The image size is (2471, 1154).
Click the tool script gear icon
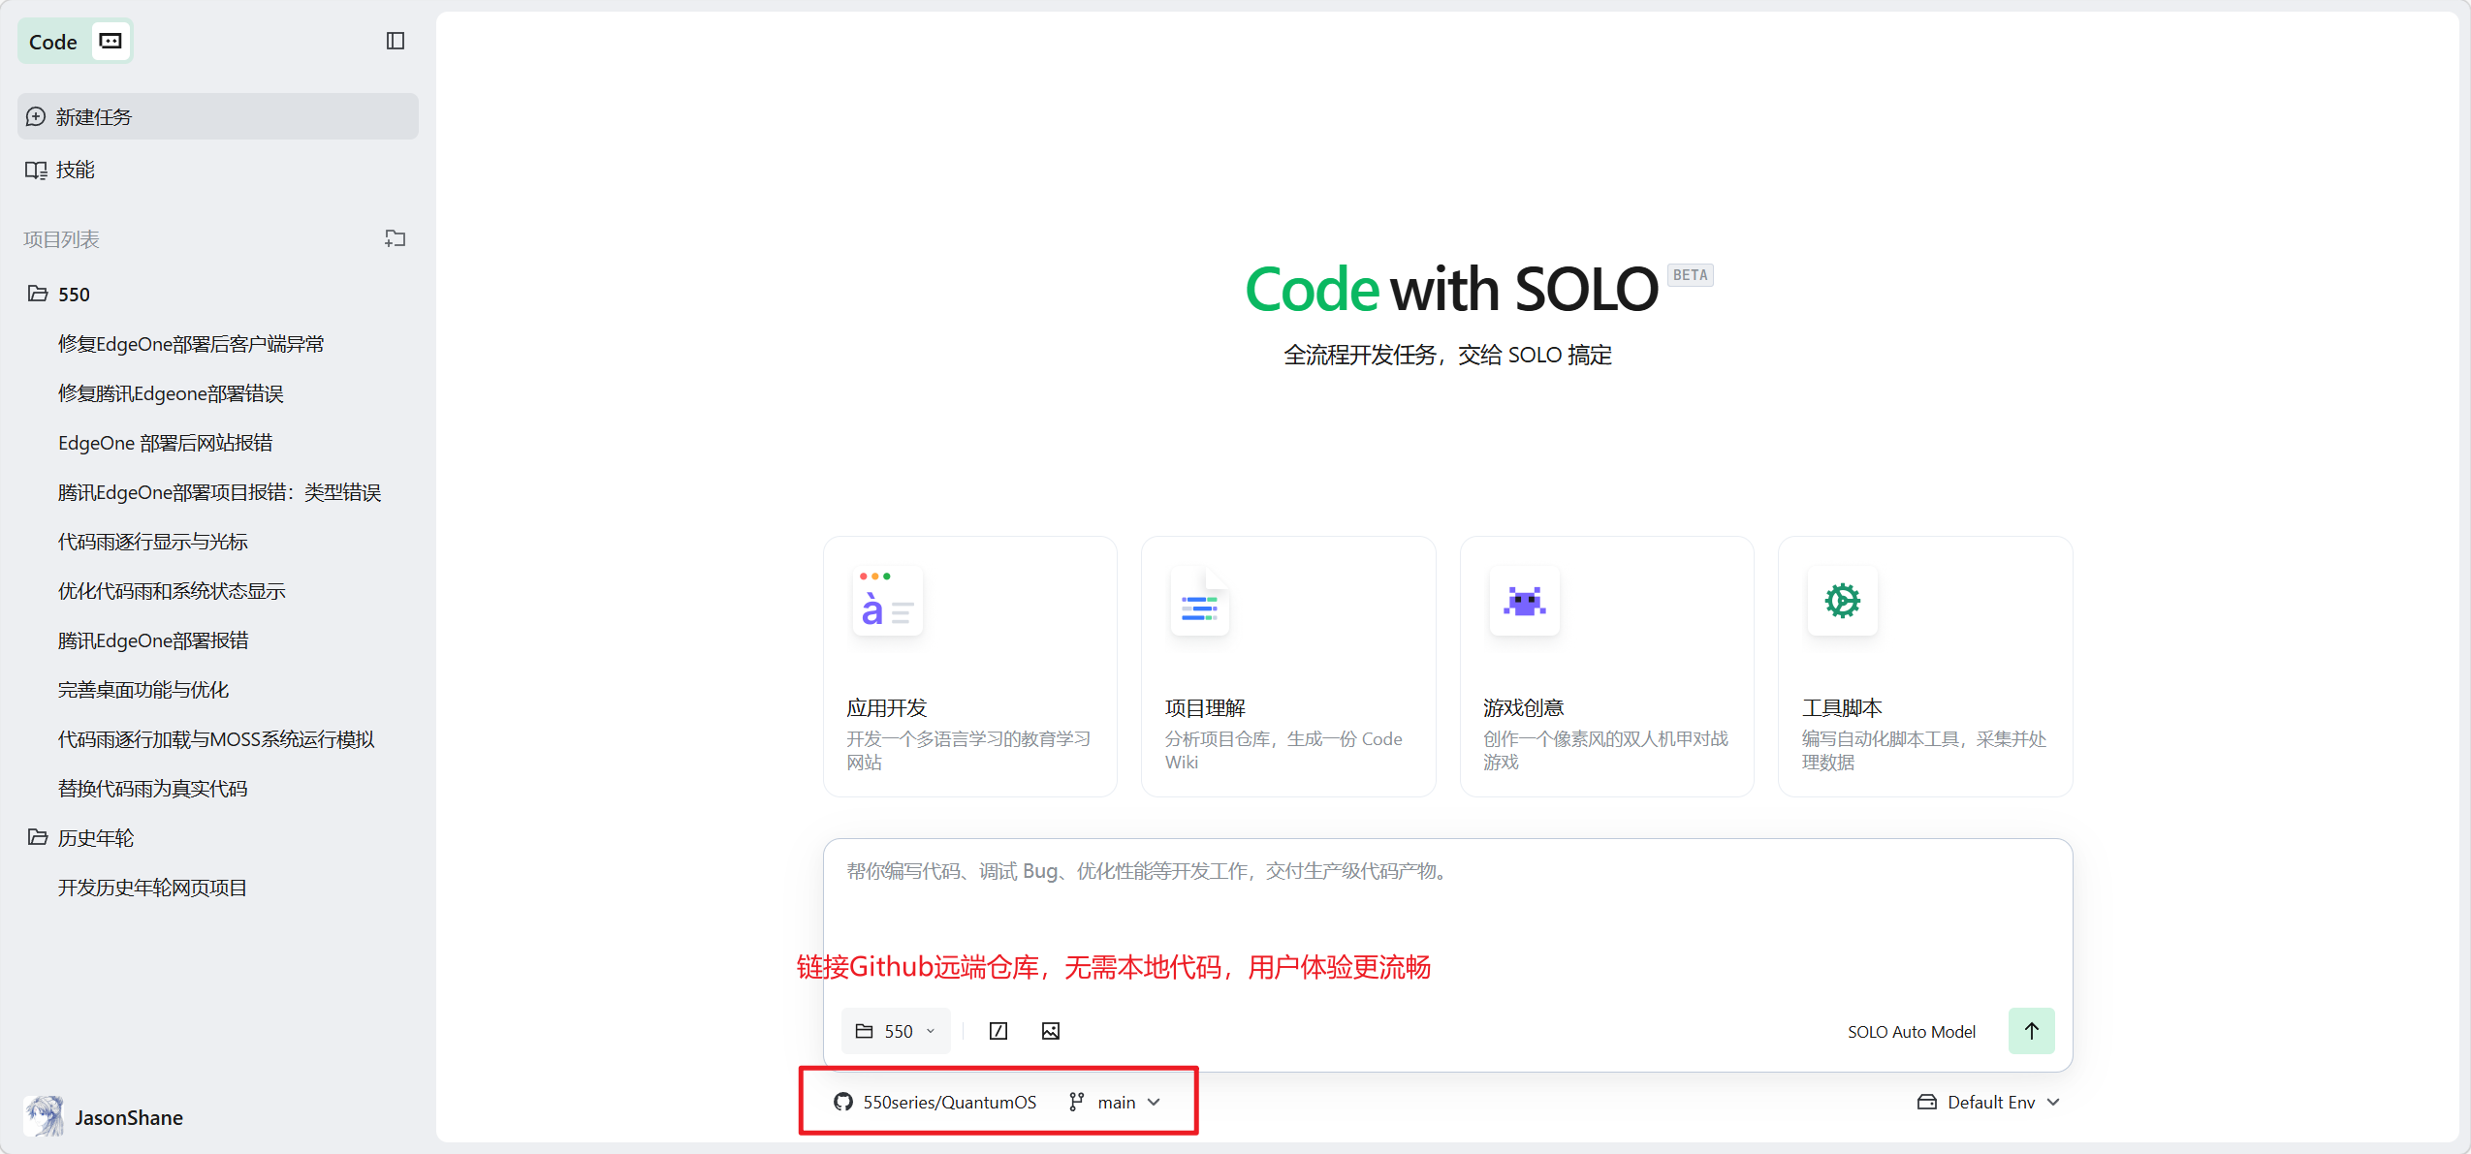click(x=1842, y=602)
